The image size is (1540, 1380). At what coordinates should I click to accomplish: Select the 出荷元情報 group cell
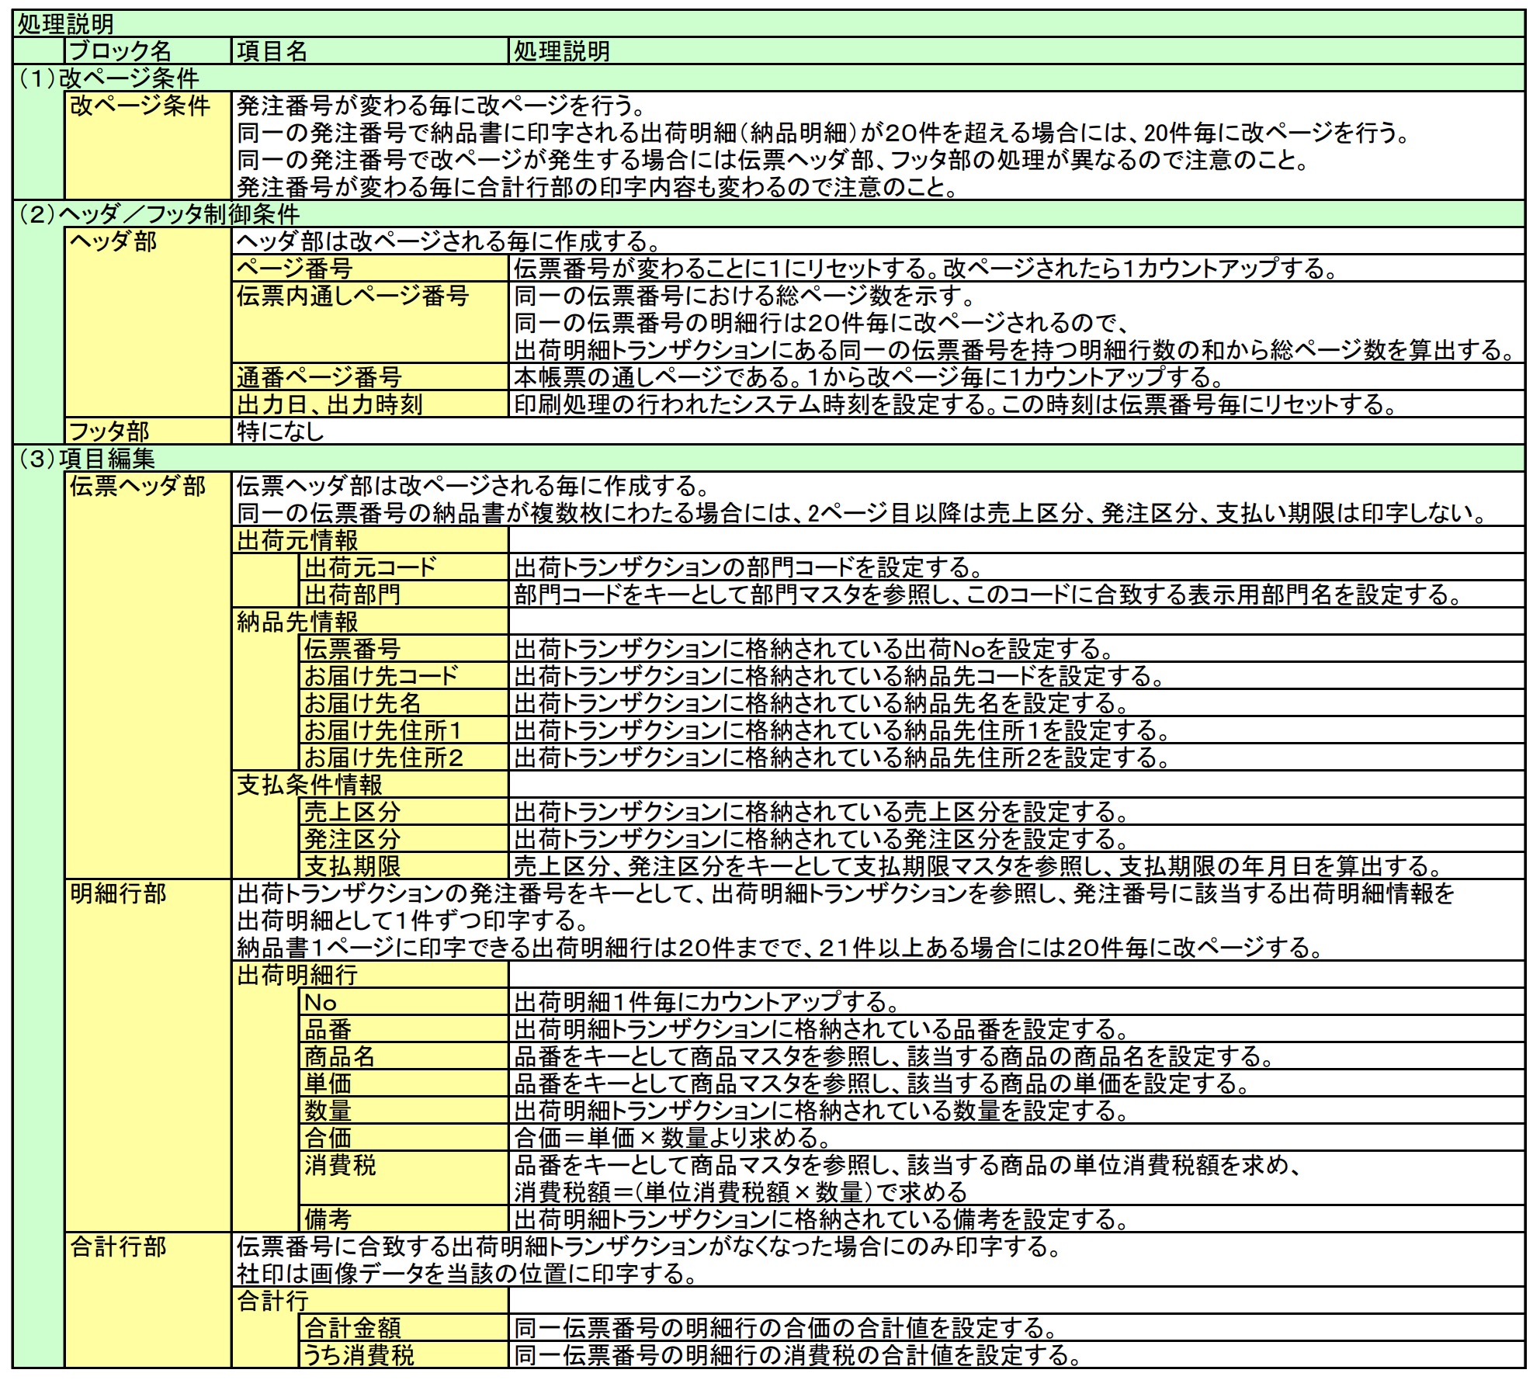pyautogui.click(x=370, y=540)
